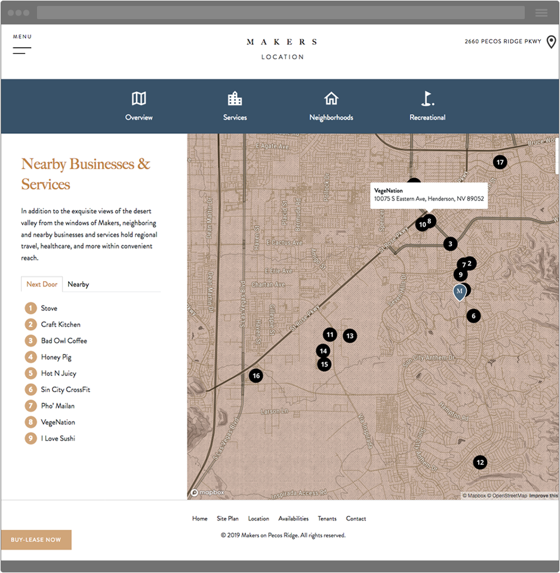Open the Availabilities footer link

click(293, 519)
